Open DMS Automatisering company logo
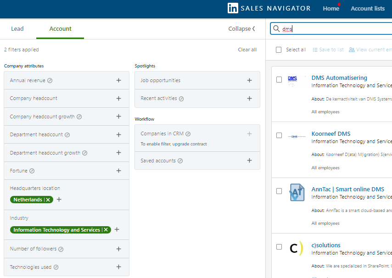392x278 pixels. click(292, 80)
